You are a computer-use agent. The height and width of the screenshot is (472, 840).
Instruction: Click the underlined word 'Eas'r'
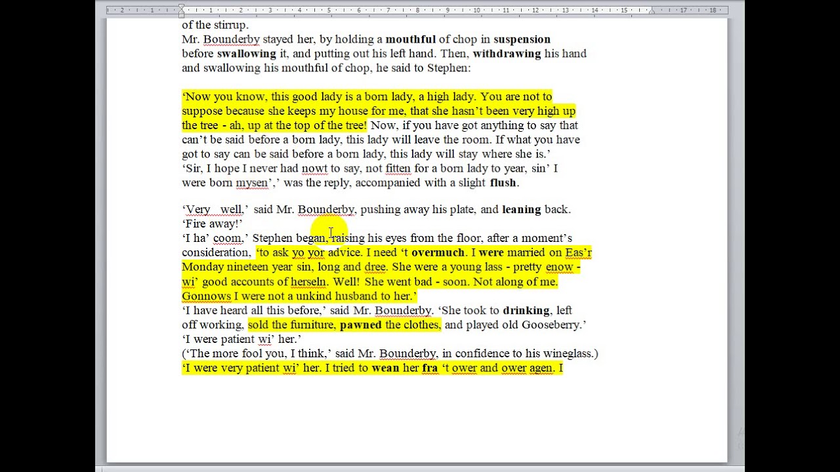[x=578, y=252]
